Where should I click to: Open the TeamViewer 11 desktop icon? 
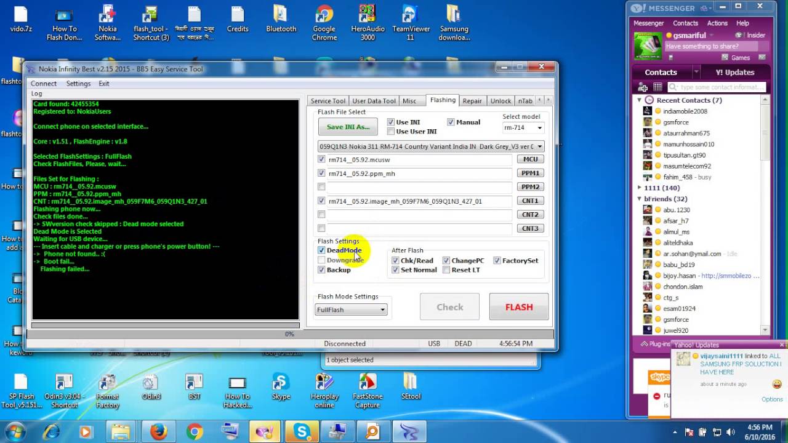411,23
